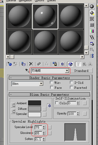Click the Get Material icon

point(10,64)
